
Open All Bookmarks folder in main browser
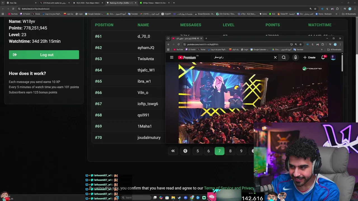pos(349,14)
